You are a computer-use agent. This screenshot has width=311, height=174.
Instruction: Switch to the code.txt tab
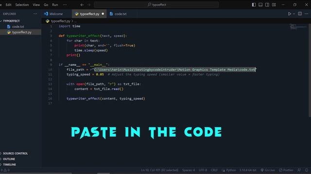[118, 14]
